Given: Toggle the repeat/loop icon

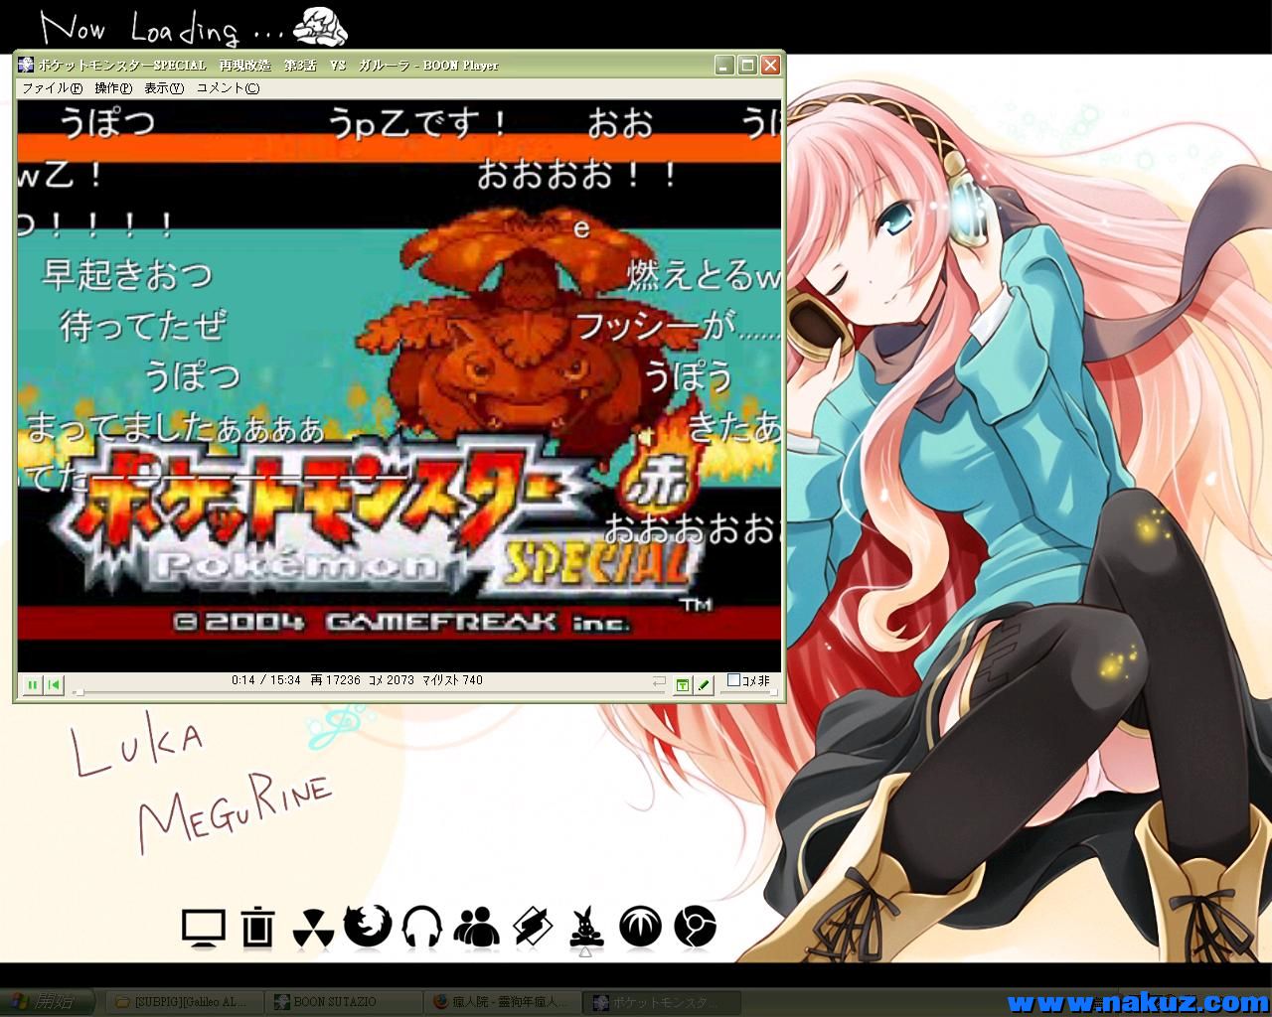Looking at the screenshot, I should [x=658, y=683].
